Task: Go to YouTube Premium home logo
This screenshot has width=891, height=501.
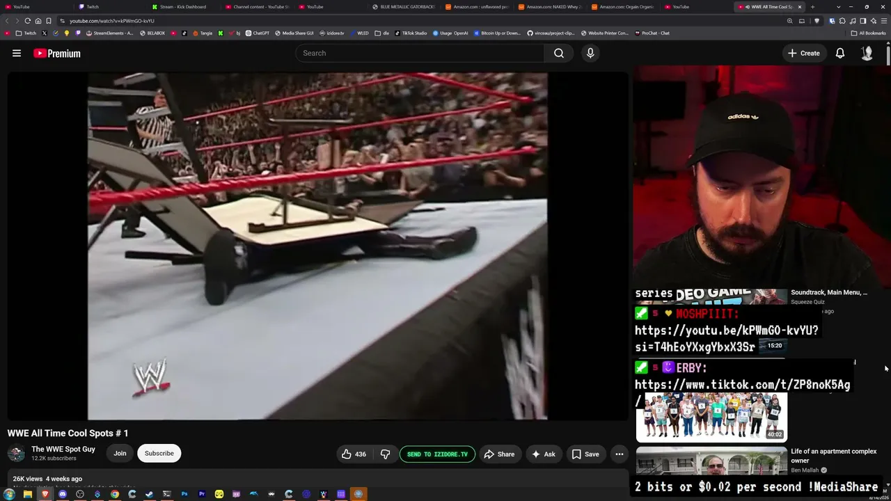Action: pos(57,54)
